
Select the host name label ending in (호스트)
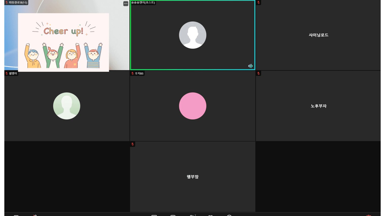143,3
